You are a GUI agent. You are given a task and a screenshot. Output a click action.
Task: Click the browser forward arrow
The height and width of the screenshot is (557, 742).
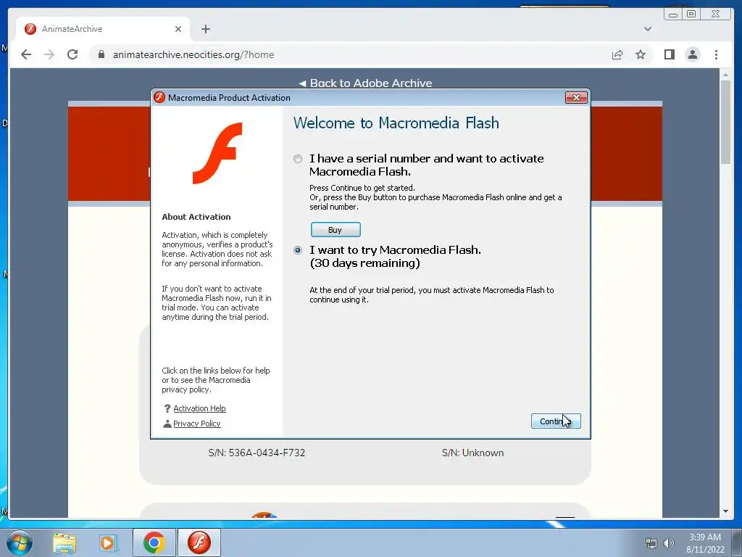[x=49, y=54]
